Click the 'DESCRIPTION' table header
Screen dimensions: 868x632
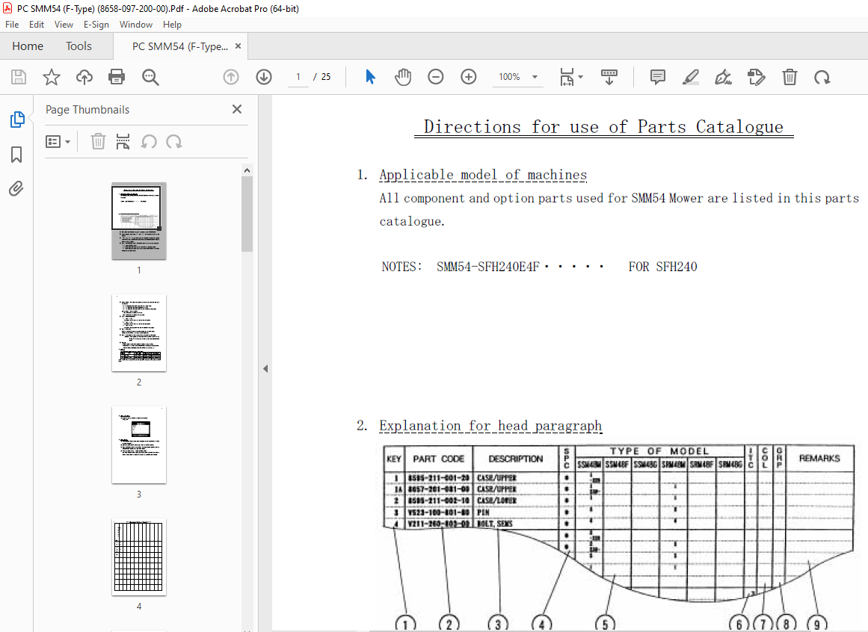[x=515, y=459]
